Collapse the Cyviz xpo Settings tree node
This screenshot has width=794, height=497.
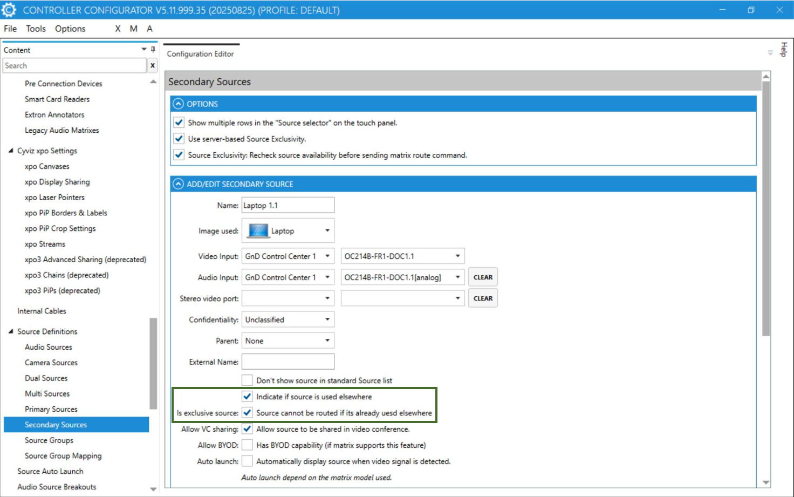[x=11, y=151]
